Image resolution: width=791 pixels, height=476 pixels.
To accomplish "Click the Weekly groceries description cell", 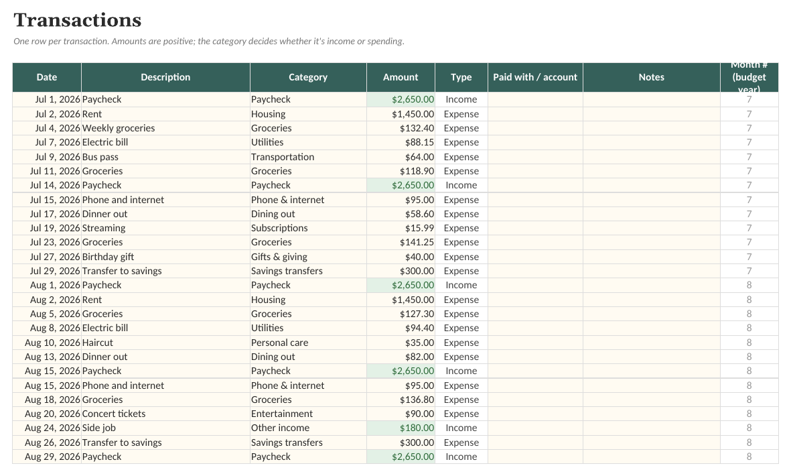I will tap(165, 128).
